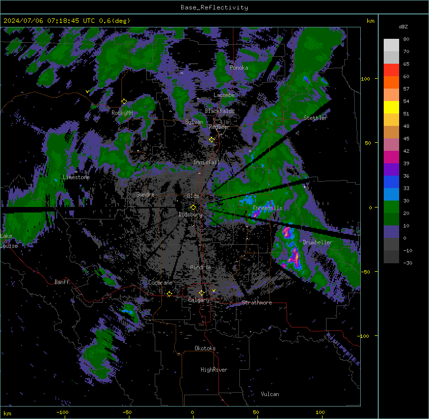Click the Strathmore city label
Screen dimensions: 429x419
[257, 303]
